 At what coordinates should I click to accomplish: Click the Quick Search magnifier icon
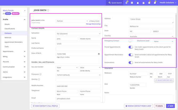click(109, 3)
